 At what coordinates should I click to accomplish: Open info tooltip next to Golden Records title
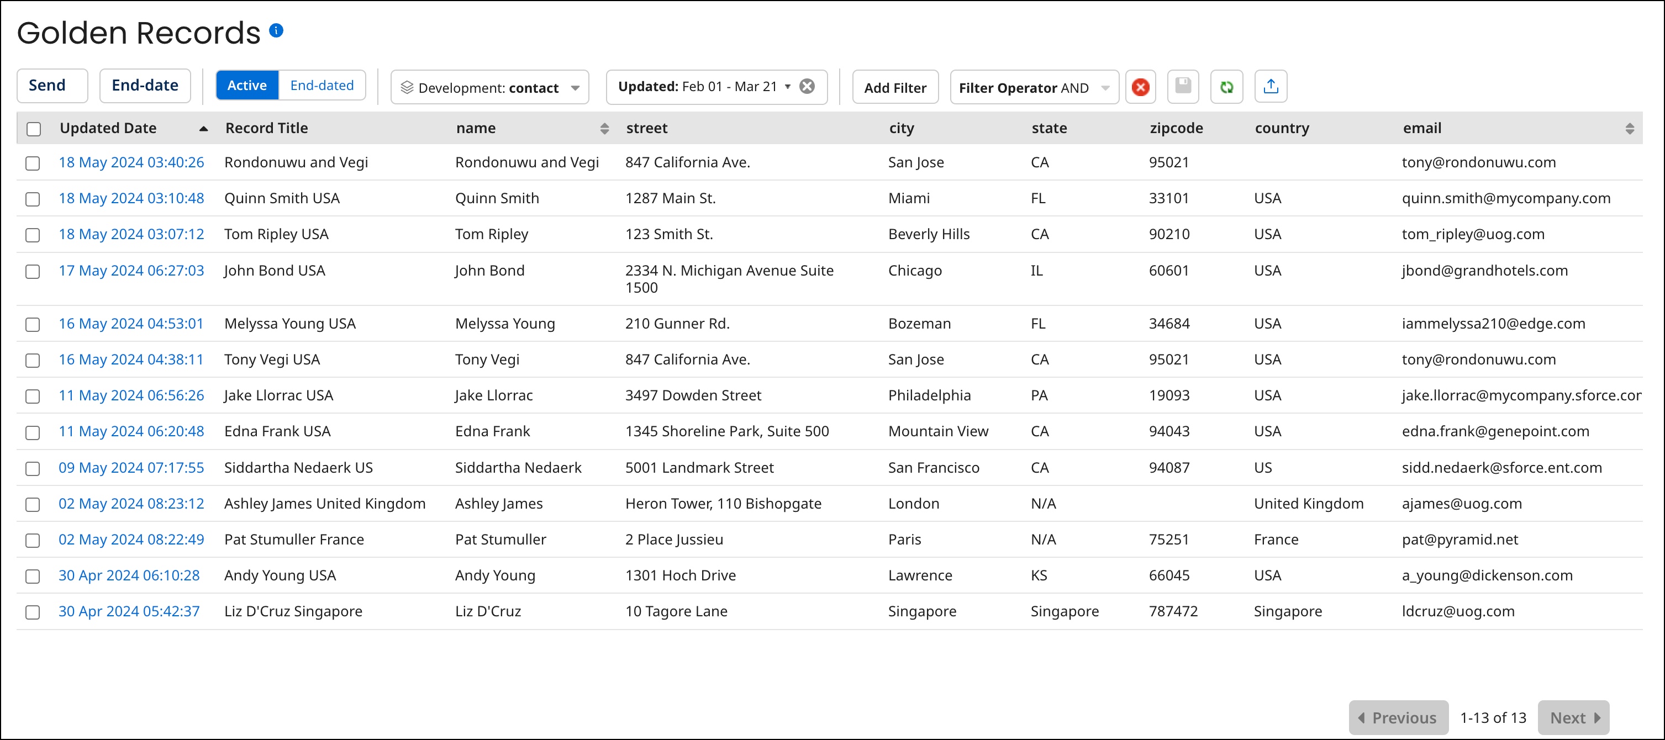point(276,30)
